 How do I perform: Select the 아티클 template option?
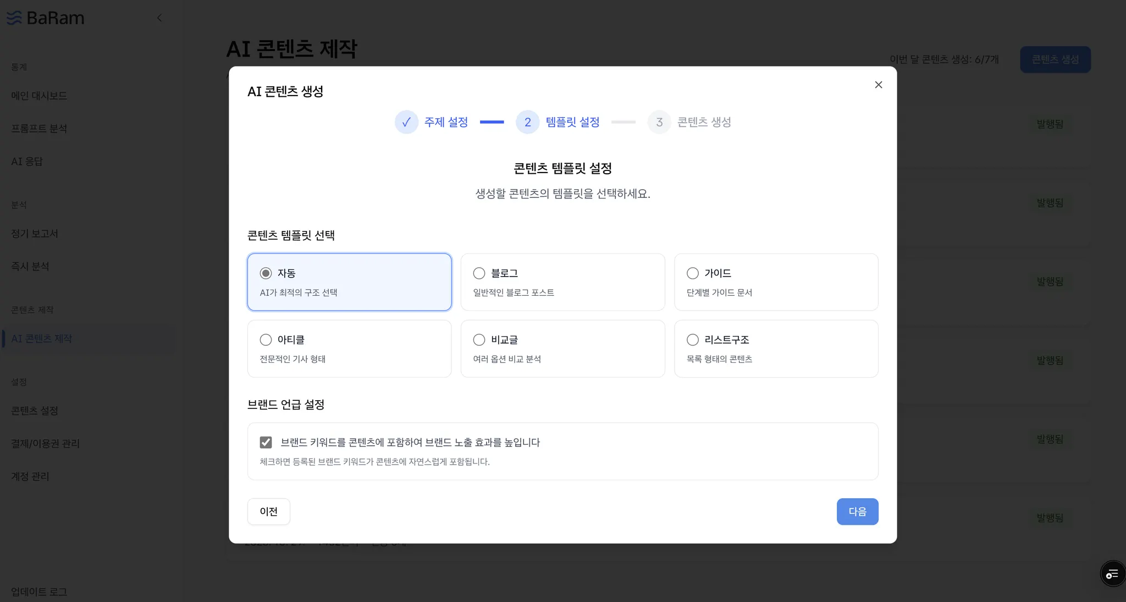coord(266,340)
